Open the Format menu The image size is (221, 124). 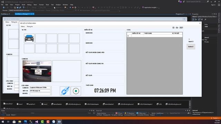(x=41, y=4)
